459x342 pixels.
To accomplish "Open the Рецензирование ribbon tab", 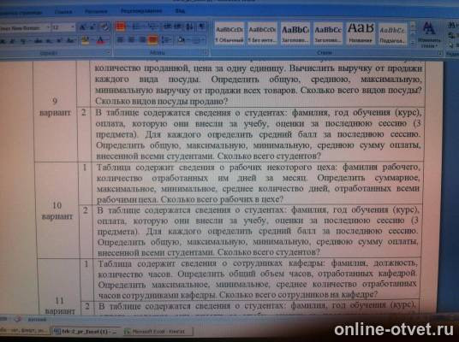I will pyautogui.click(x=141, y=11).
